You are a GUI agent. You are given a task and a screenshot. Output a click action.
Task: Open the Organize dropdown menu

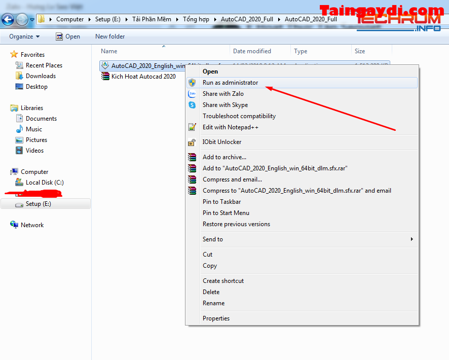coord(24,37)
